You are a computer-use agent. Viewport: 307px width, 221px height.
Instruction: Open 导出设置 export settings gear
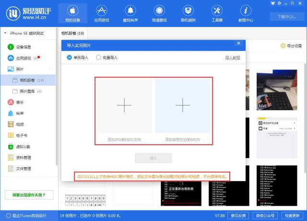[291, 46]
